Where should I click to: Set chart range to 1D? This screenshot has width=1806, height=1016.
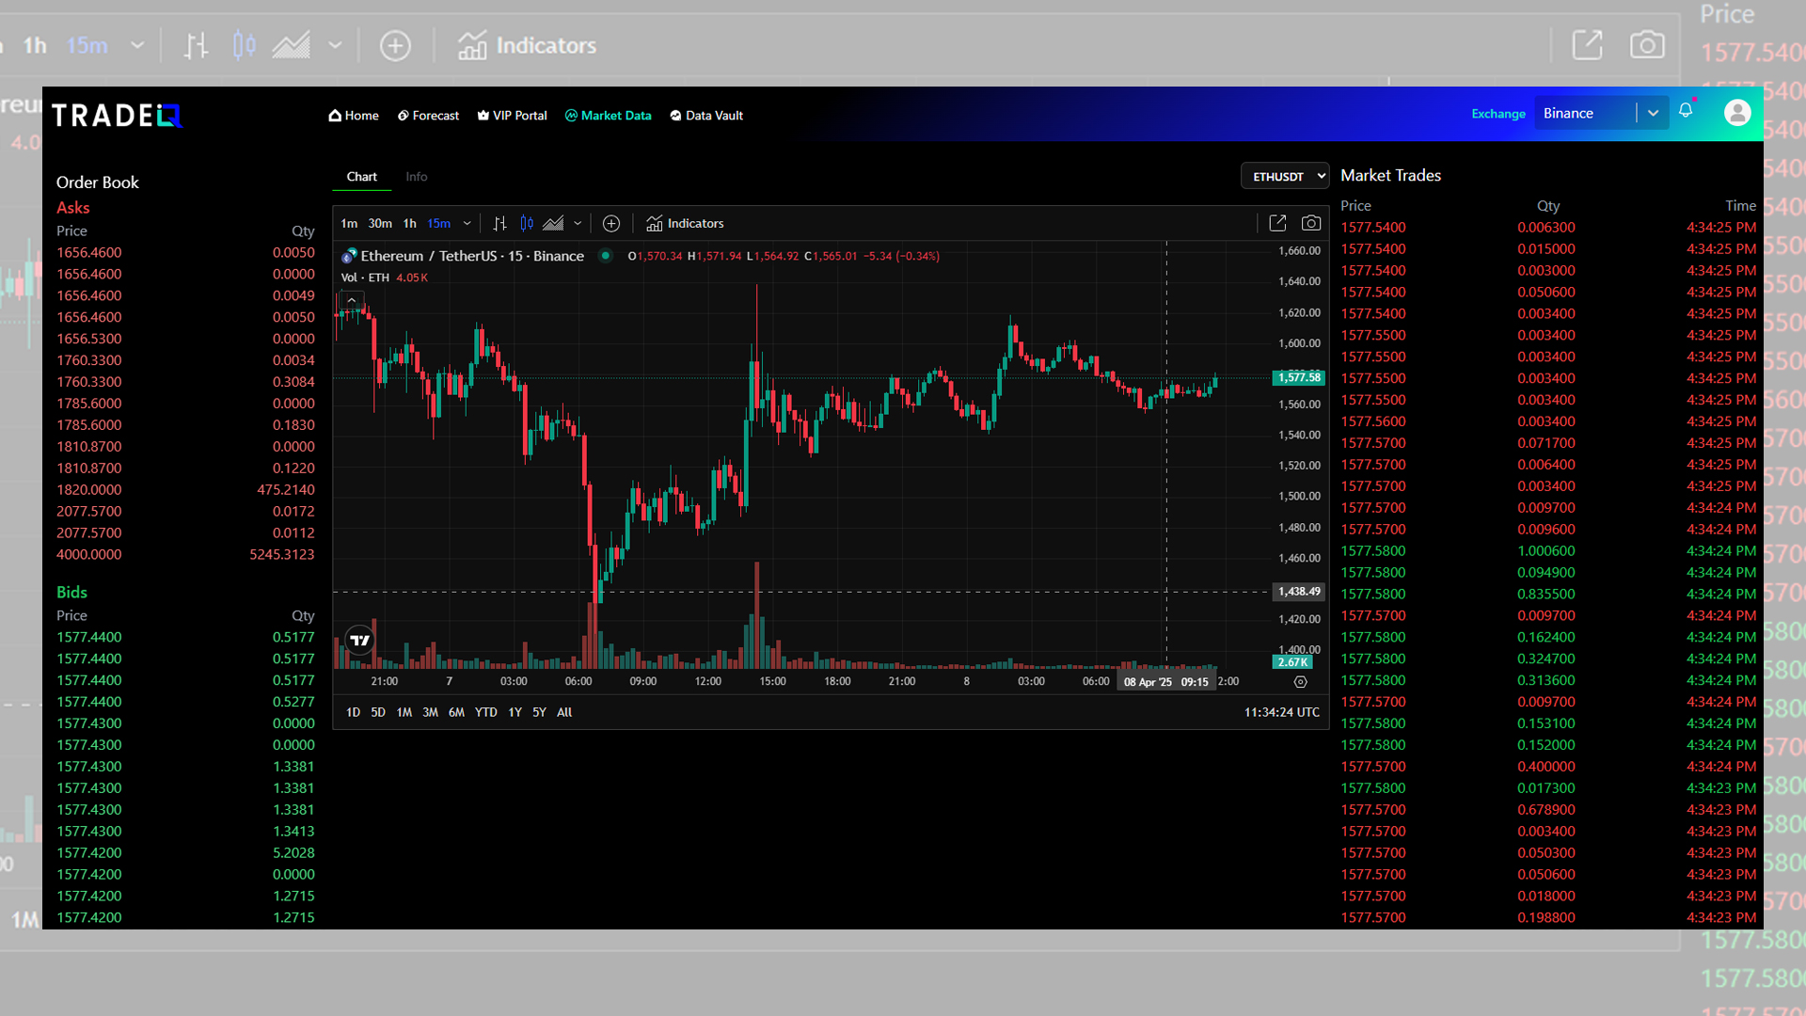353,713
